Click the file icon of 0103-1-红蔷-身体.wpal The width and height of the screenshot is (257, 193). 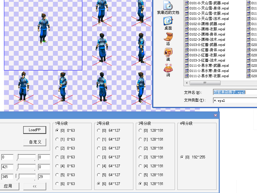click(x=187, y=50)
